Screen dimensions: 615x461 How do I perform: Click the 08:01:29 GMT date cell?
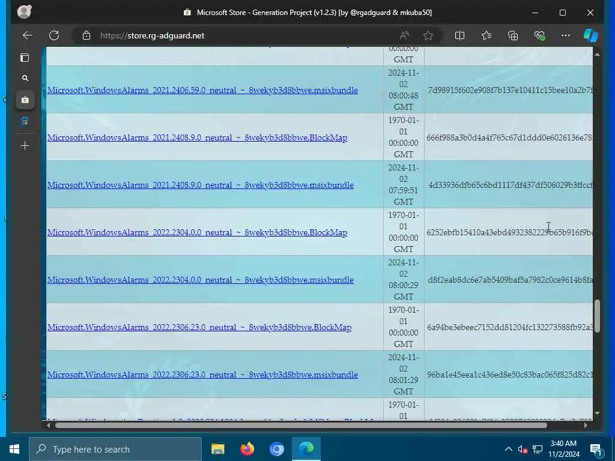point(404,375)
